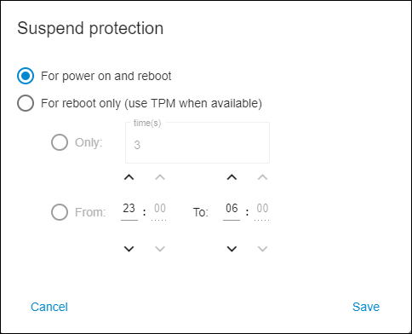Choose the Only radio button
Screen dimensions: 412x334
60,142
